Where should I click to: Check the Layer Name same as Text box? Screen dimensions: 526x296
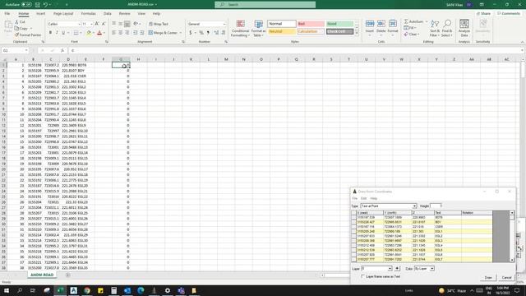tap(362, 276)
